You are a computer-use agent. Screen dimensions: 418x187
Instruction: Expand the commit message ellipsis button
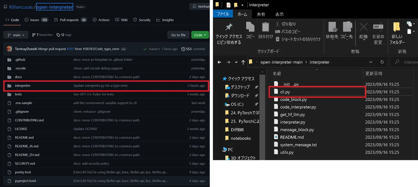tap(123, 49)
